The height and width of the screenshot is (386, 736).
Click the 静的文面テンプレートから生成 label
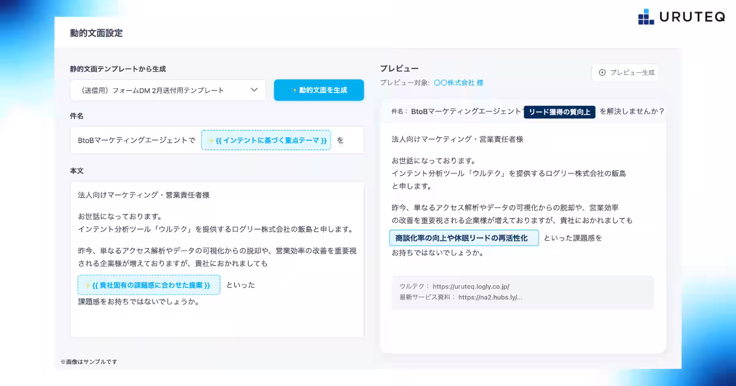(x=118, y=69)
